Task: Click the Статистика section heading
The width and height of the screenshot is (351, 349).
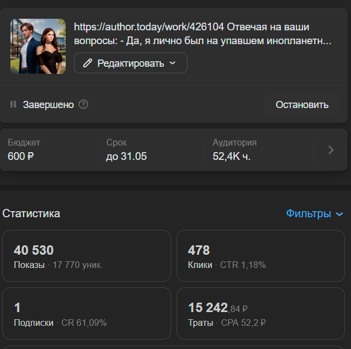Action: point(31,213)
